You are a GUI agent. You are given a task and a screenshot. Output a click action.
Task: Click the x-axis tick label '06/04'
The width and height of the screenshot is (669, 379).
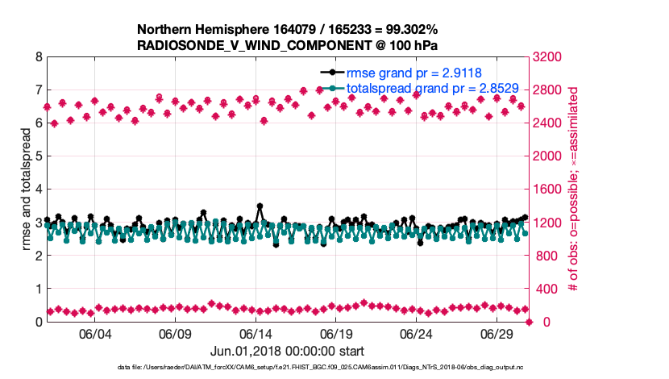tap(95, 334)
